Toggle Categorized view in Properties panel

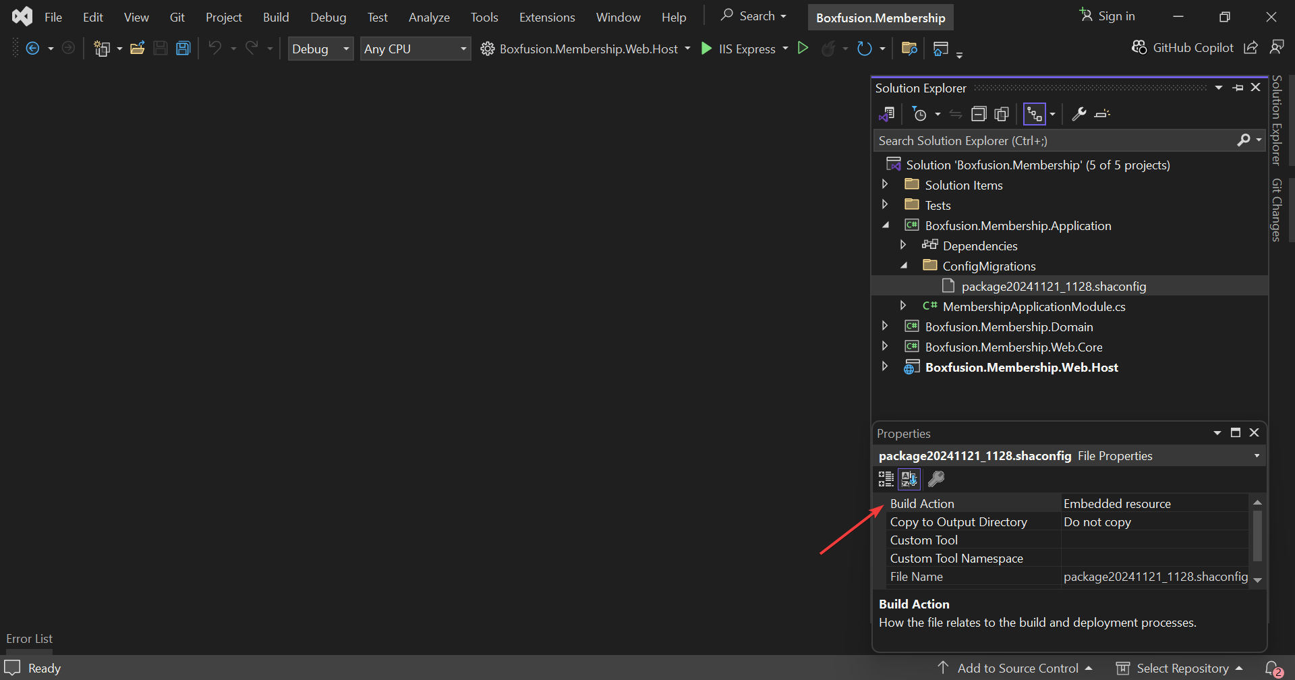[886, 480]
